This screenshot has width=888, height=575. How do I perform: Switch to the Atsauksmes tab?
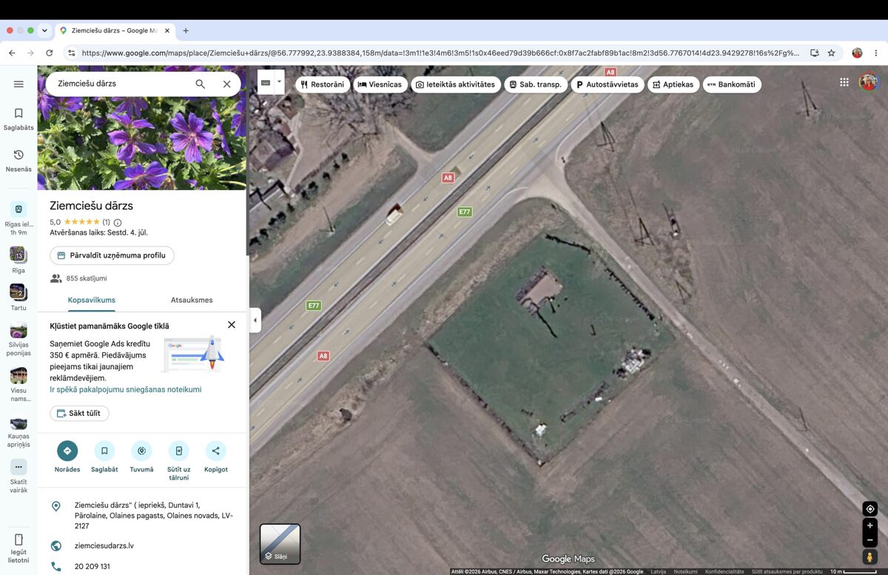(x=192, y=300)
